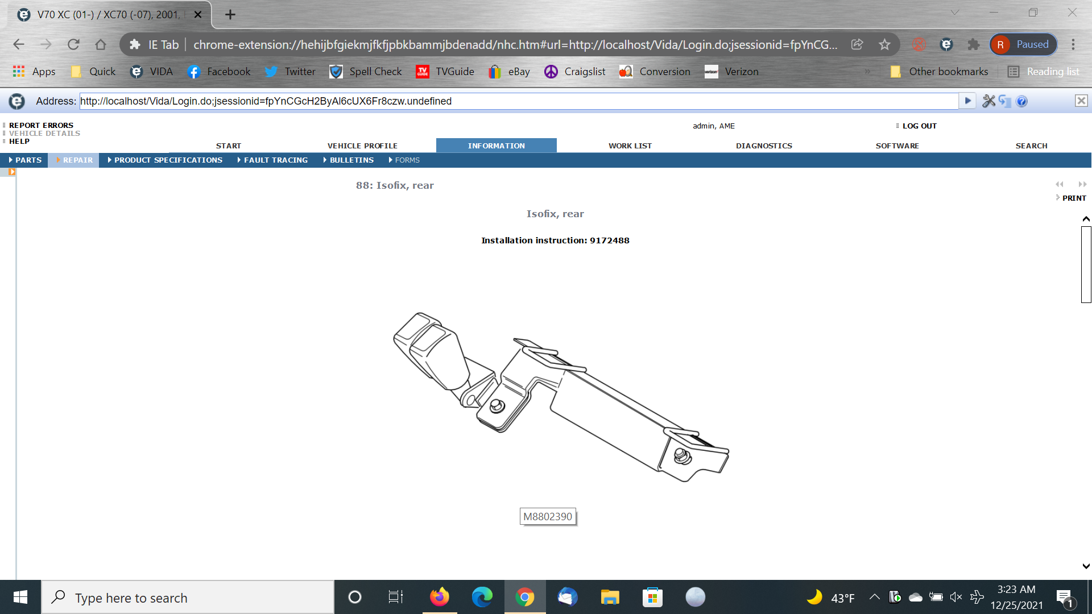Image resolution: width=1092 pixels, height=614 pixels.
Task: Click the IE Tab address field
Action: (x=518, y=101)
